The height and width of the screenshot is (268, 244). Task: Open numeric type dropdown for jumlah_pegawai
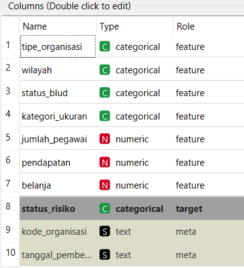pyautogui.click(x=135, y=139)
